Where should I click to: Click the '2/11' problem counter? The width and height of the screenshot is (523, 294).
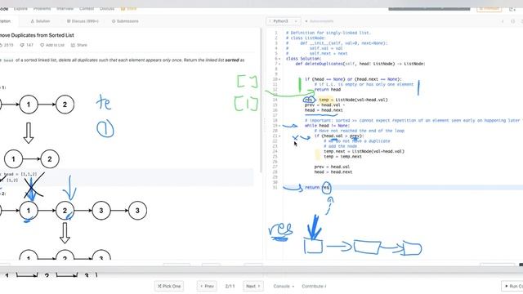click(230, 286)
